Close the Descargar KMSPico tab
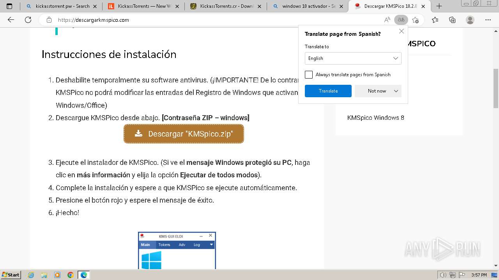The width and height of the screenshot is (499, 280). [424, 6]
